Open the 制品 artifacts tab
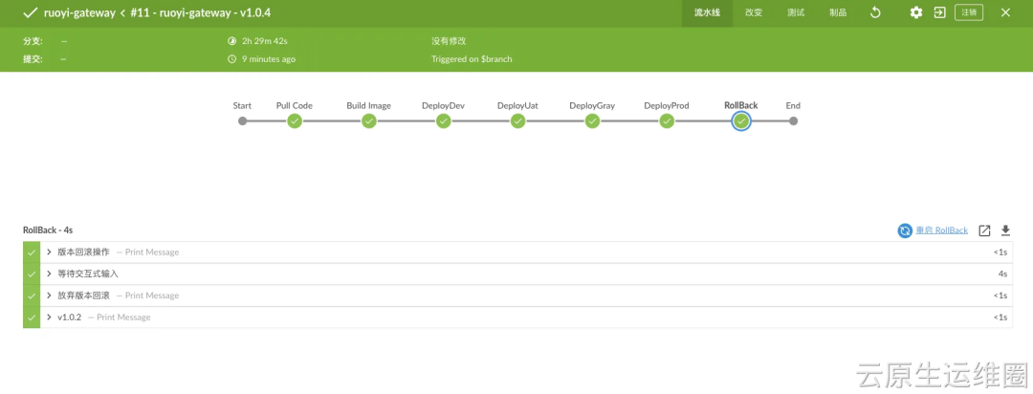Viewport: 1033px width, 394px height. pos(838,12)
